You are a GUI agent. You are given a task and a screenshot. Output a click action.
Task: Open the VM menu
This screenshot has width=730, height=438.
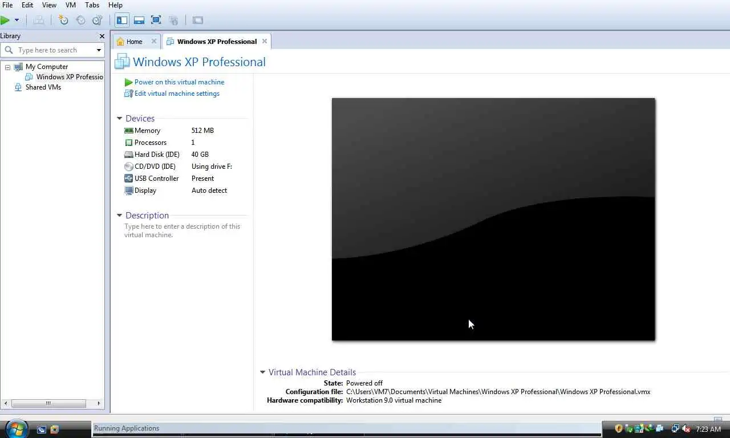[71, 5]
